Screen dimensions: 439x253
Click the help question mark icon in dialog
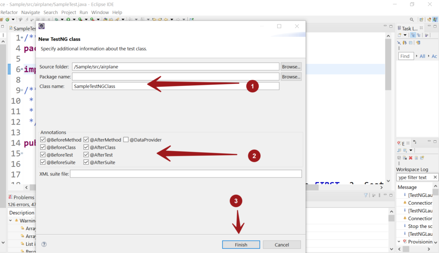pyautogui.click(x=44, y=244)
